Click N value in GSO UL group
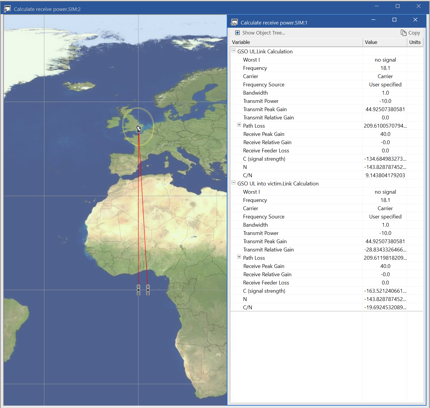This screenshot has height=408, width=430. [385, 167]
